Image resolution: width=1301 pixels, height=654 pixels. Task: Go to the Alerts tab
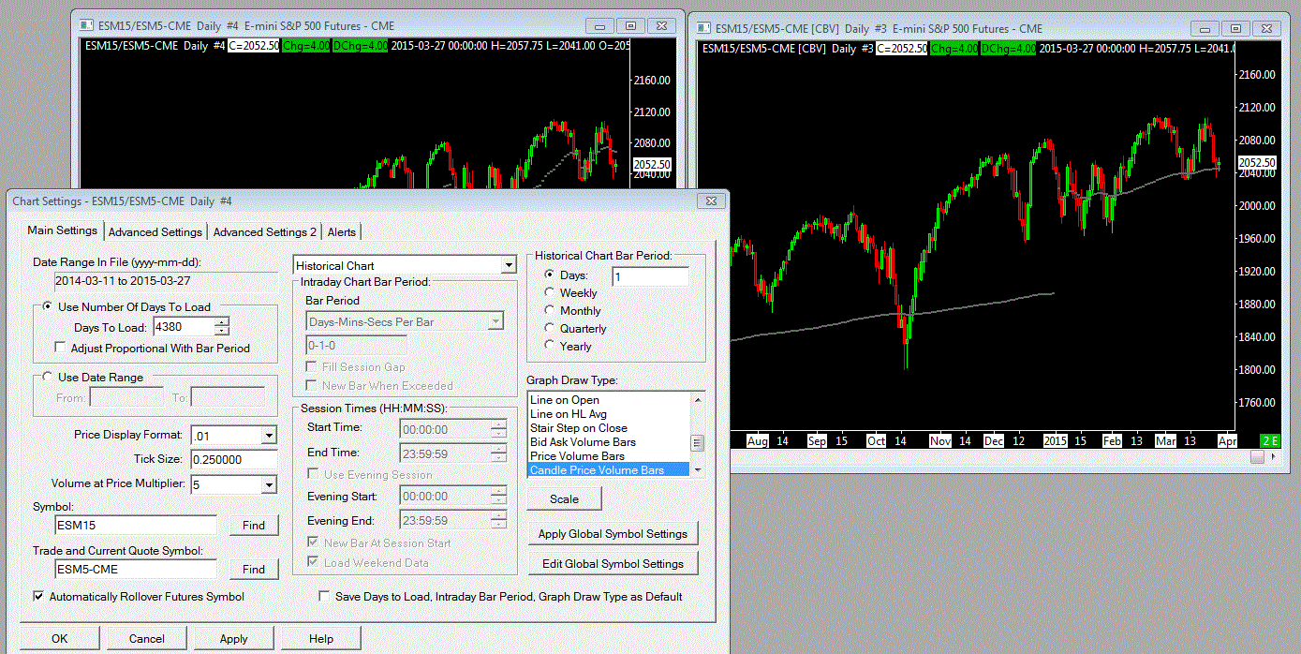click(x=342, y=231)
